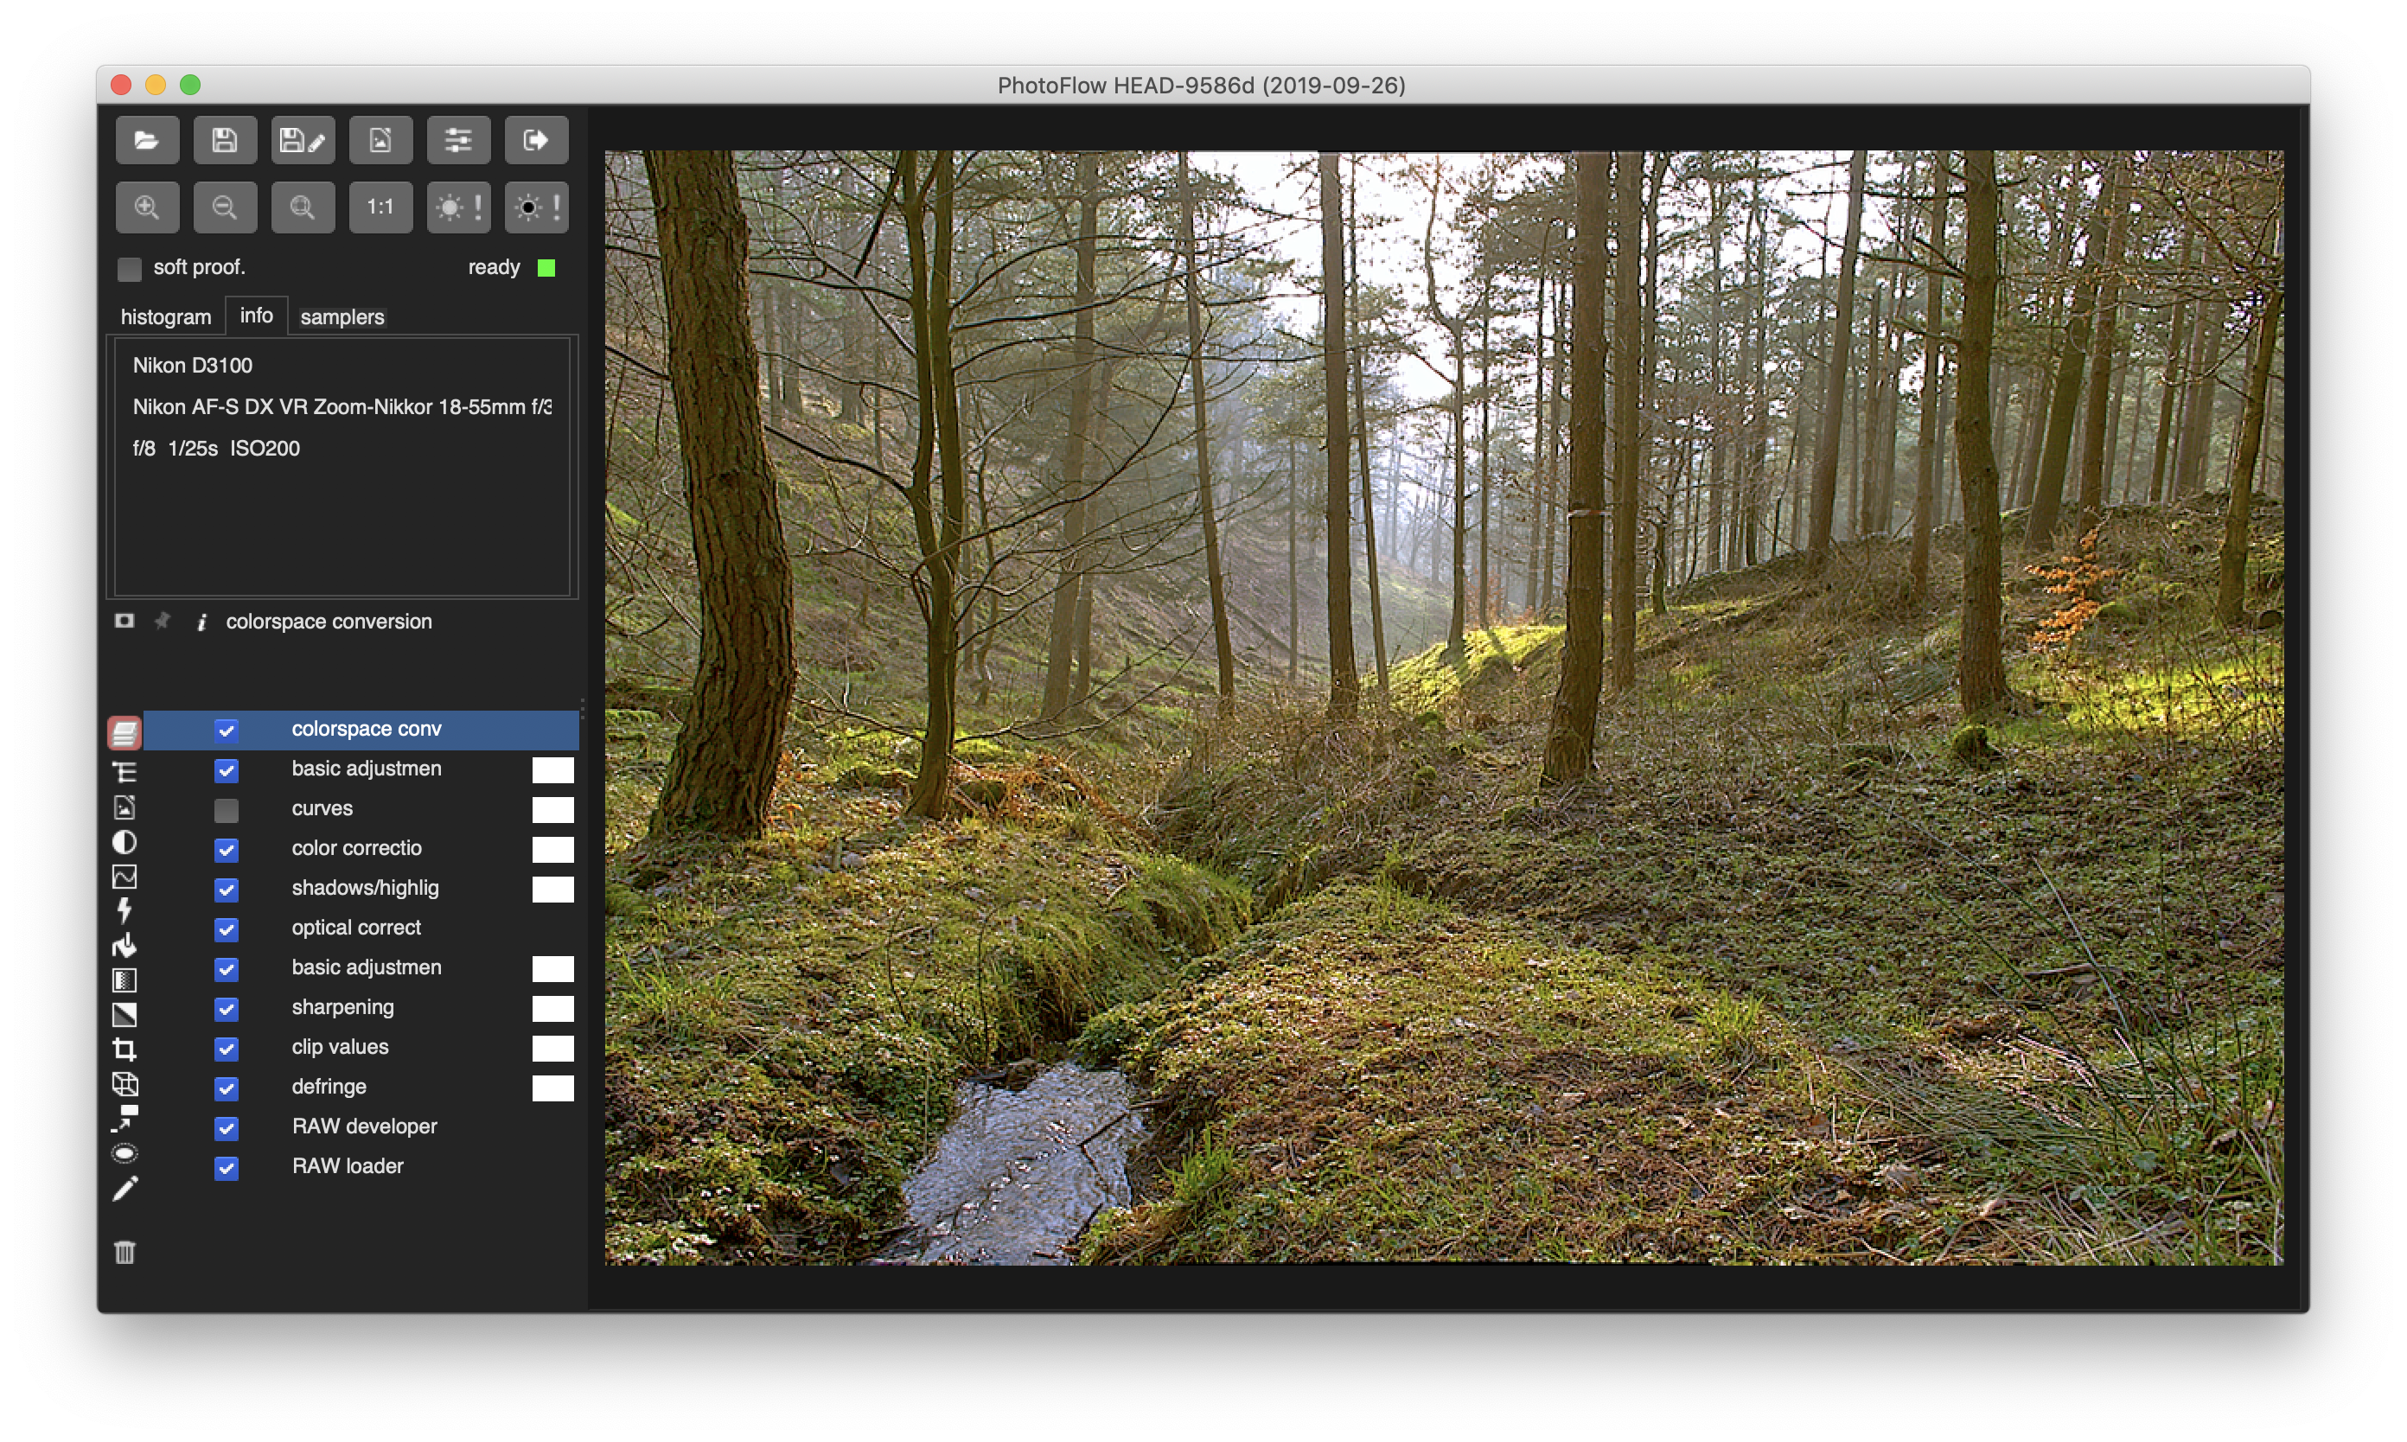Switch to the samplers tab

click(x=342, y=316)
